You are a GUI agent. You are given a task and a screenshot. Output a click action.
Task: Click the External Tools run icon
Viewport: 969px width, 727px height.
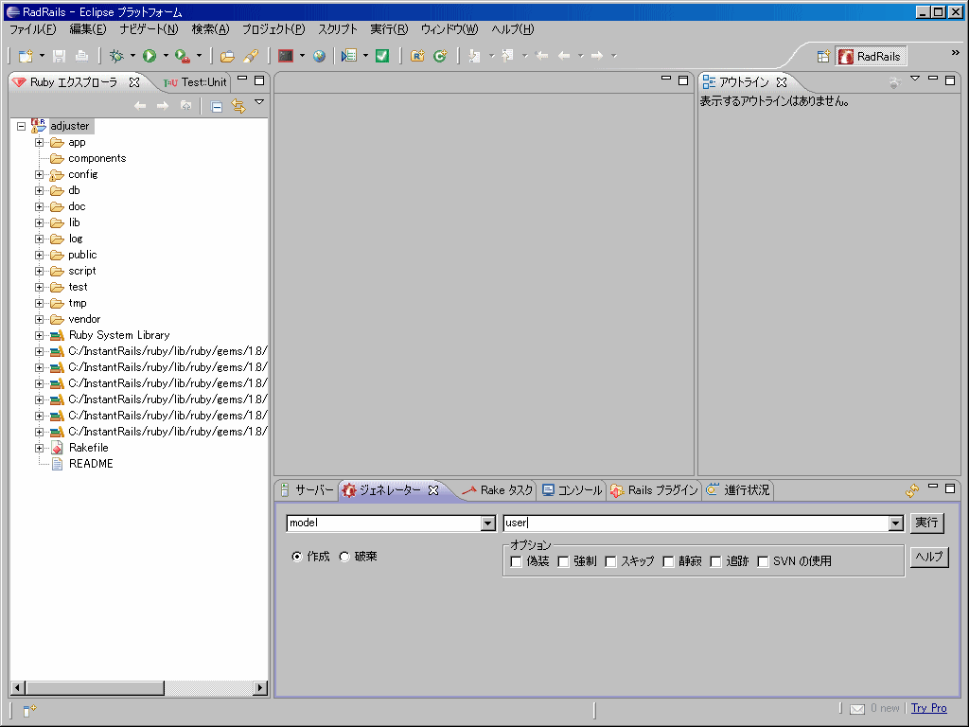(183, 56)
